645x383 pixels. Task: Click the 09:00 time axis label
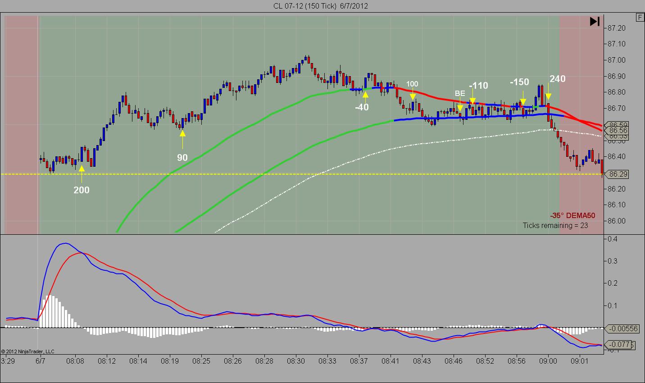[x=548, y=361]
